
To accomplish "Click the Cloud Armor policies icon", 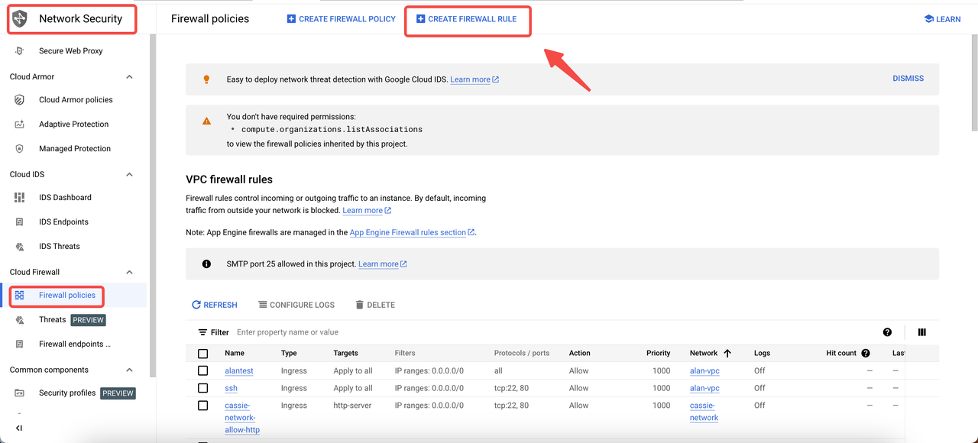I will click(x=20, y=100).
